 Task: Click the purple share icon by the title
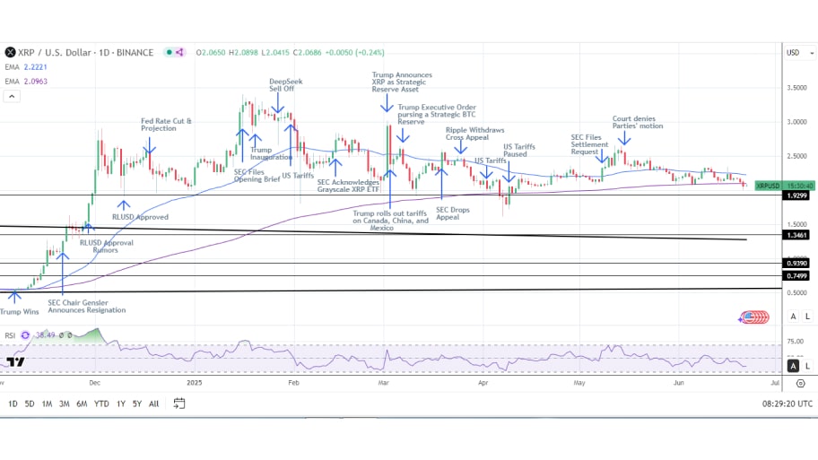coord(179,52)
